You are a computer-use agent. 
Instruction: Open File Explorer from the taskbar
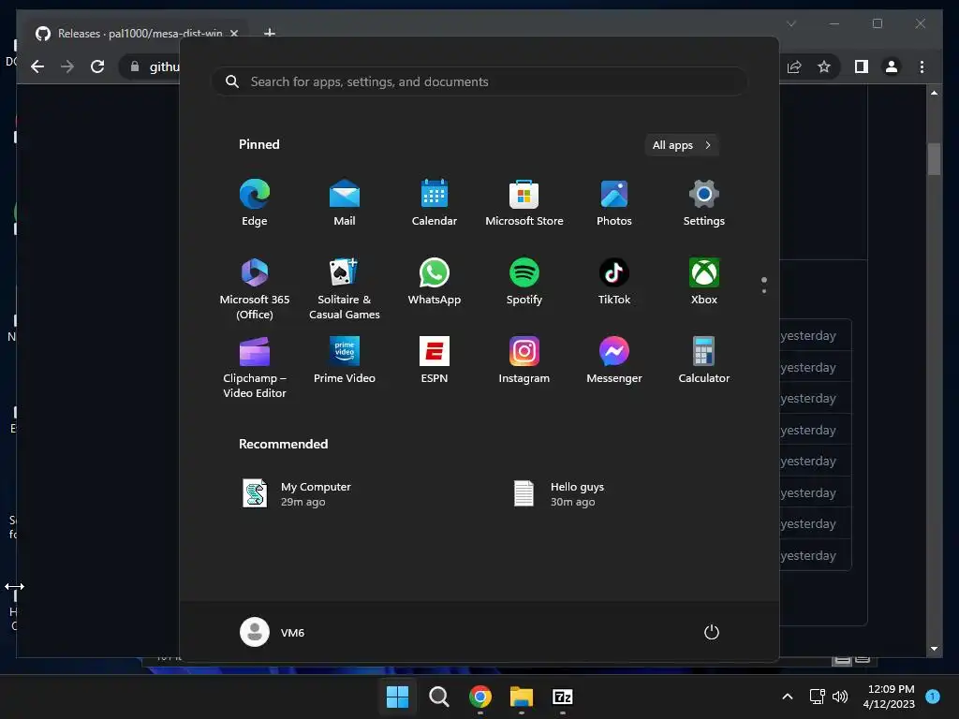(x=522, y=697)
